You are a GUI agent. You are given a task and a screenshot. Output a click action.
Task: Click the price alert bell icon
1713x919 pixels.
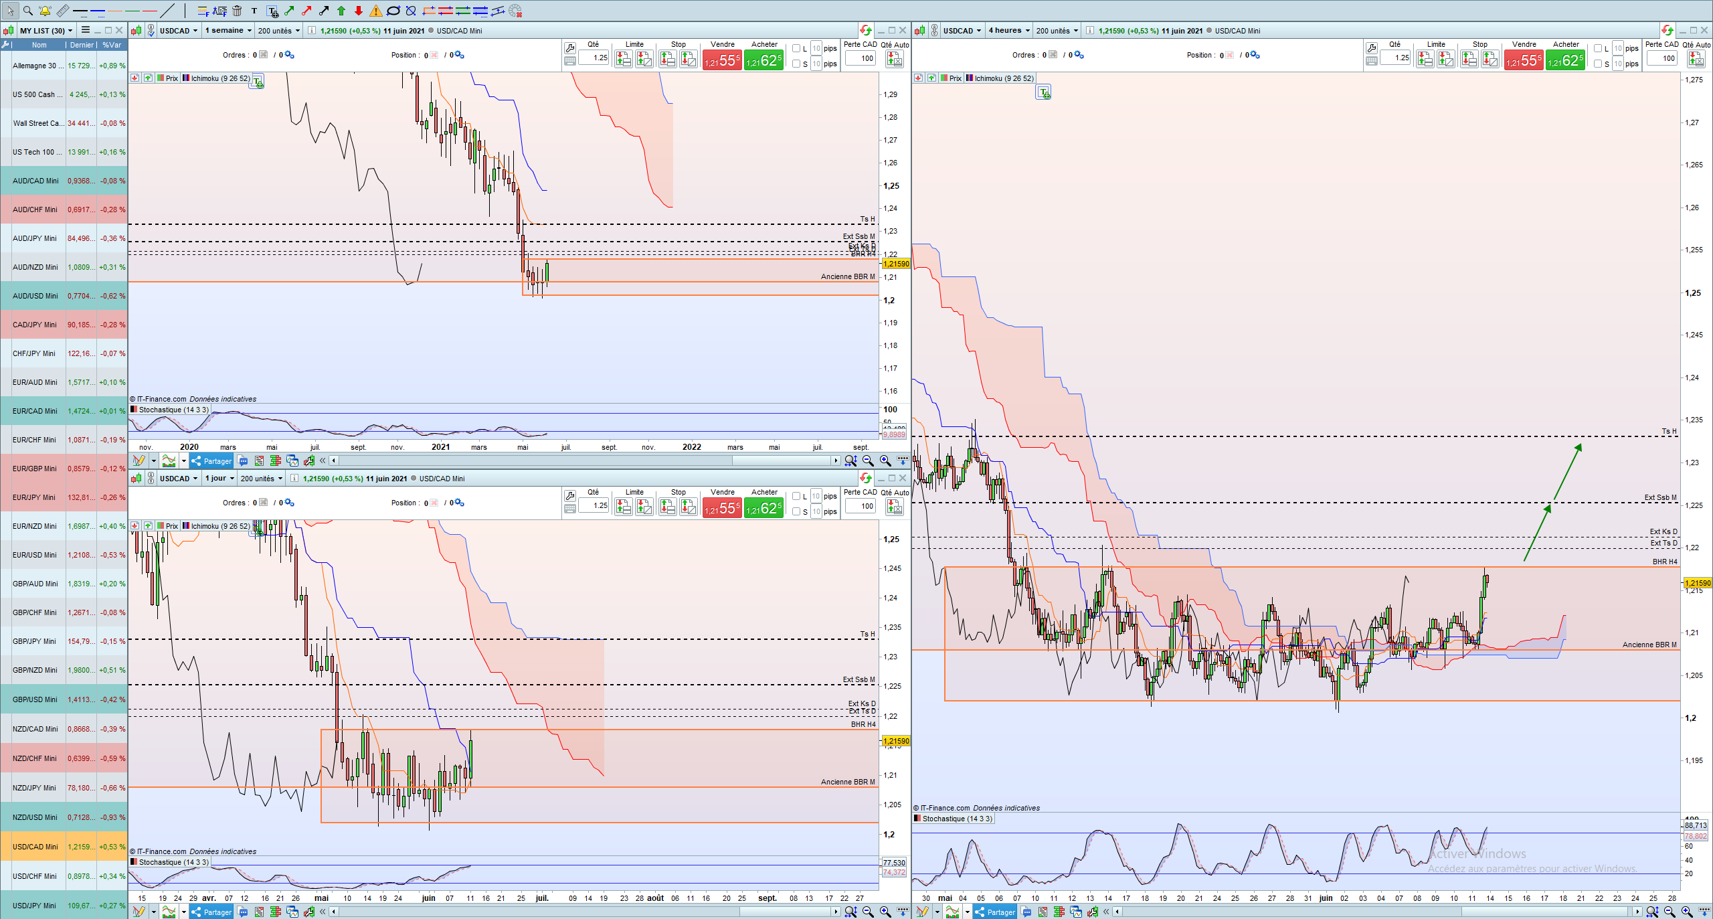(x=45, y=11)
